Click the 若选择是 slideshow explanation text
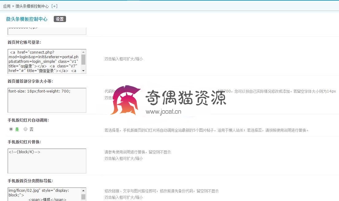 pos(206,130)
